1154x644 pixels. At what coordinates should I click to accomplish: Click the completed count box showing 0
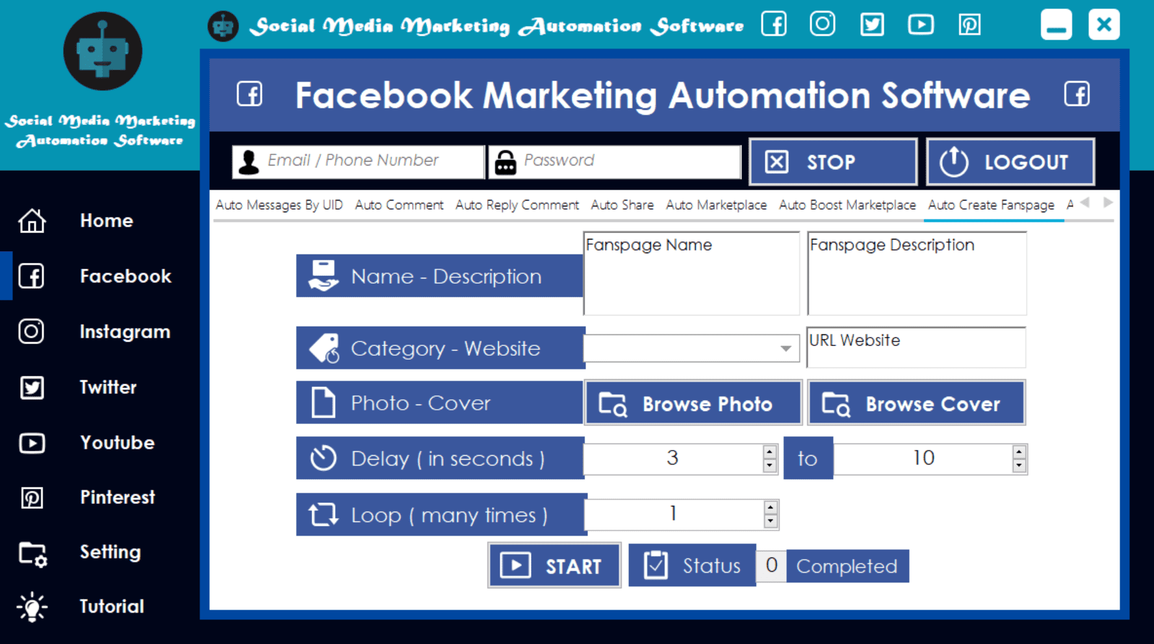click(771, 565)
